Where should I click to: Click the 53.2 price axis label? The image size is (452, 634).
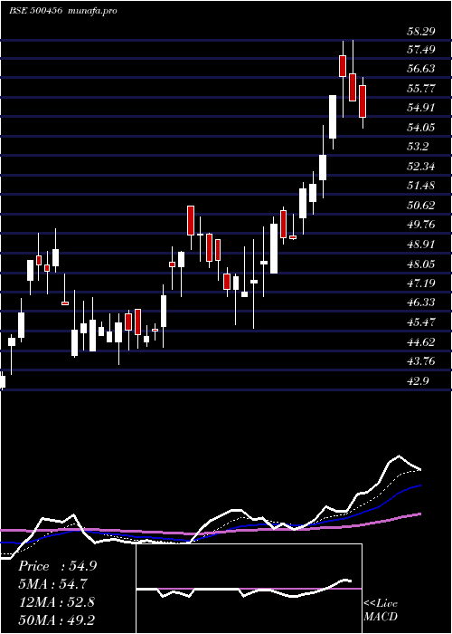[x=418, y=146]
